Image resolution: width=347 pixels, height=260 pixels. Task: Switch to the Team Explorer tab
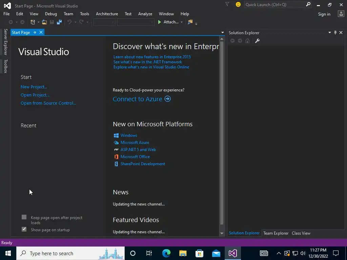click(x=276, y=233)
